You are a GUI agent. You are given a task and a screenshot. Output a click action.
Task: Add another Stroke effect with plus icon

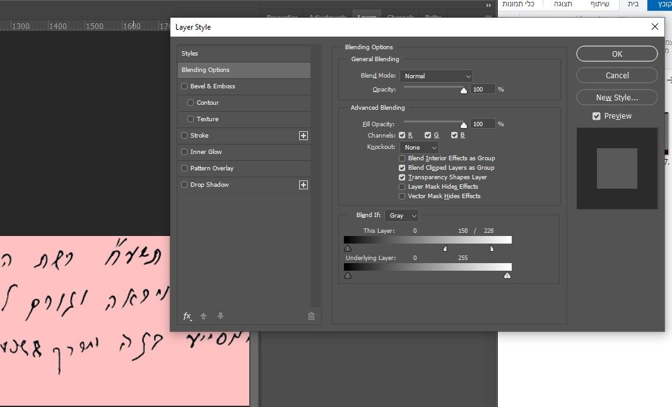click(304, 136)
